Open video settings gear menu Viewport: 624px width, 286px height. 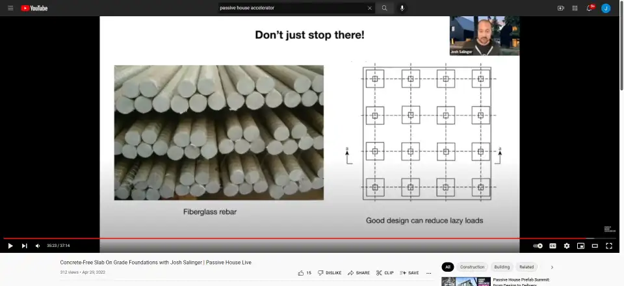click(x=567, y=246)
